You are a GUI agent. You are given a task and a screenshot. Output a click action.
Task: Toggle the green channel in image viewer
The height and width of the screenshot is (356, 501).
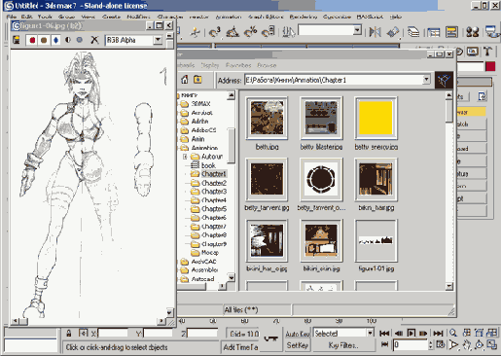pyautogui.click(x=44, y=40)
